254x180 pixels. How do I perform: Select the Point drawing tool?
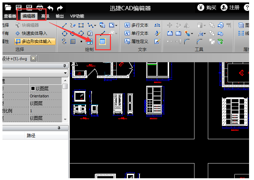81,41
